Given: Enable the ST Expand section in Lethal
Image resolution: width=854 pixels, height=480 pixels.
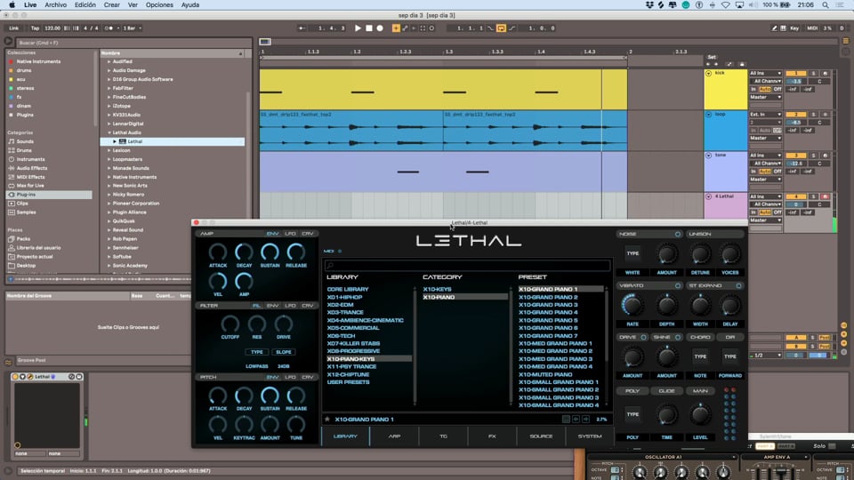Looking at the screenshot, I should point(738,285).
